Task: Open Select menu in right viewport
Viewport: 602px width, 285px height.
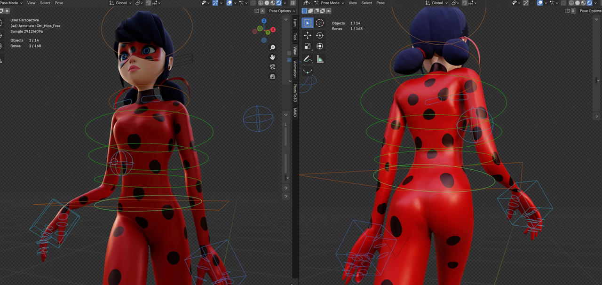Action: (367, 3)
